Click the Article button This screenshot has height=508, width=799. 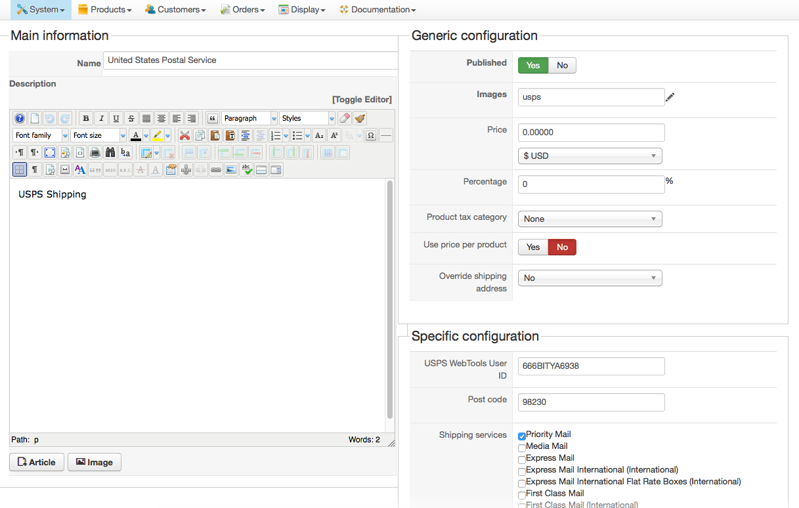(x=37, y=462)
